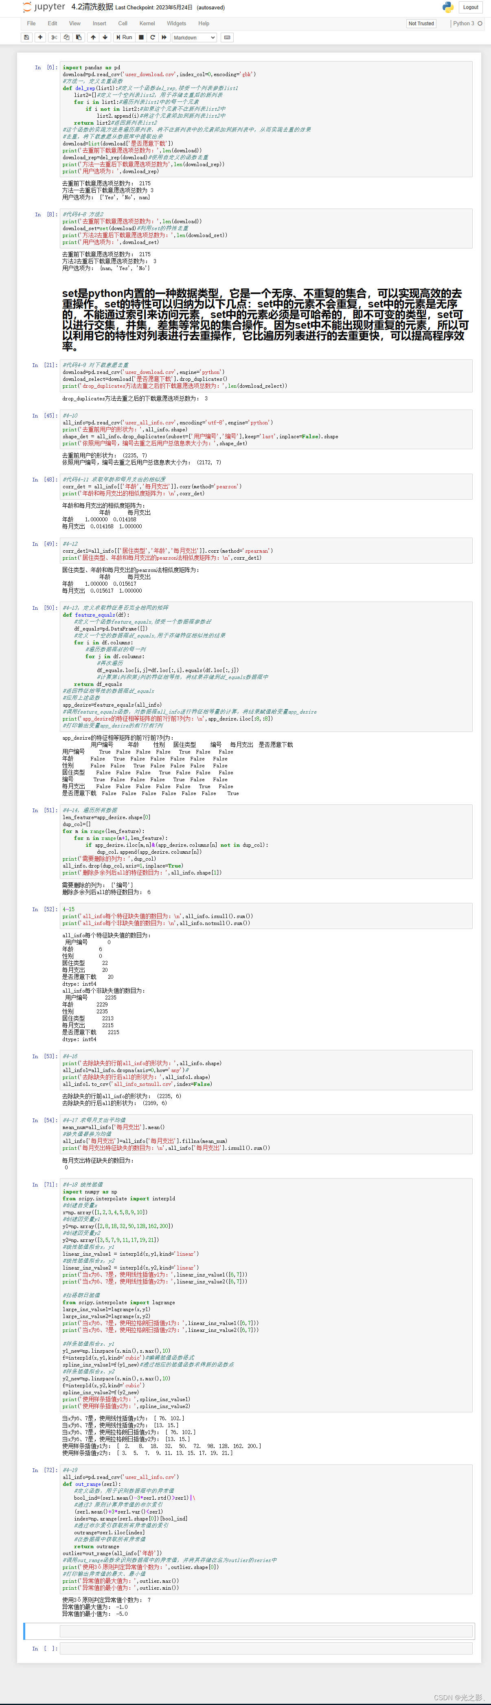Click the Not Trusted button
The width and height of the screenshot is (491, 1705).
(x=421, y=23)
